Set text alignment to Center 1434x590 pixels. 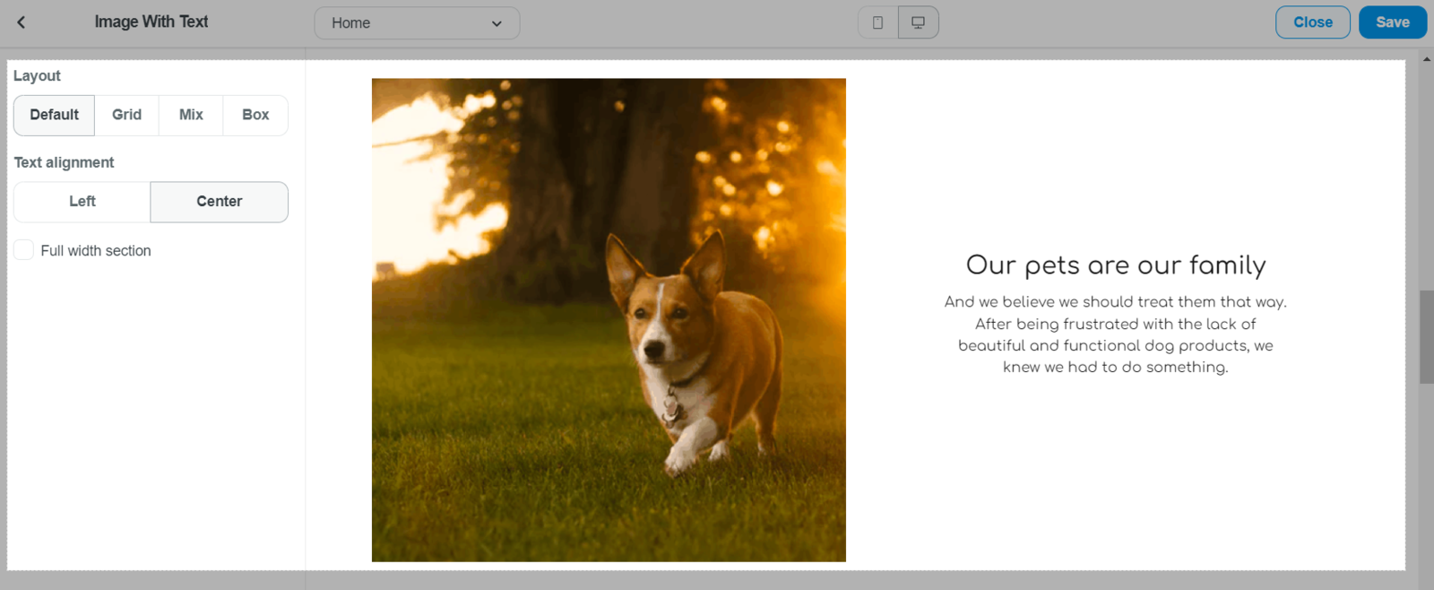[x=220, y=202]
